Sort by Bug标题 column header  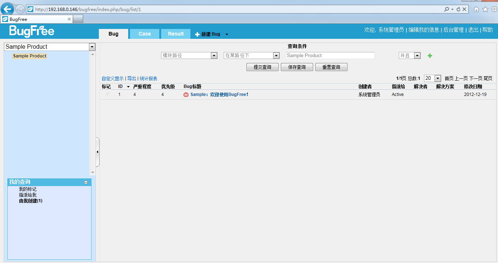[x=192, y=87]
